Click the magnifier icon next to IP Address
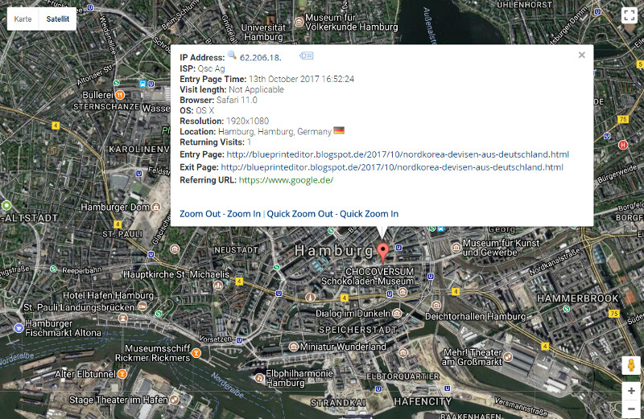The width and height of the screenshot is (644, 419). click(x=232, y=55)
